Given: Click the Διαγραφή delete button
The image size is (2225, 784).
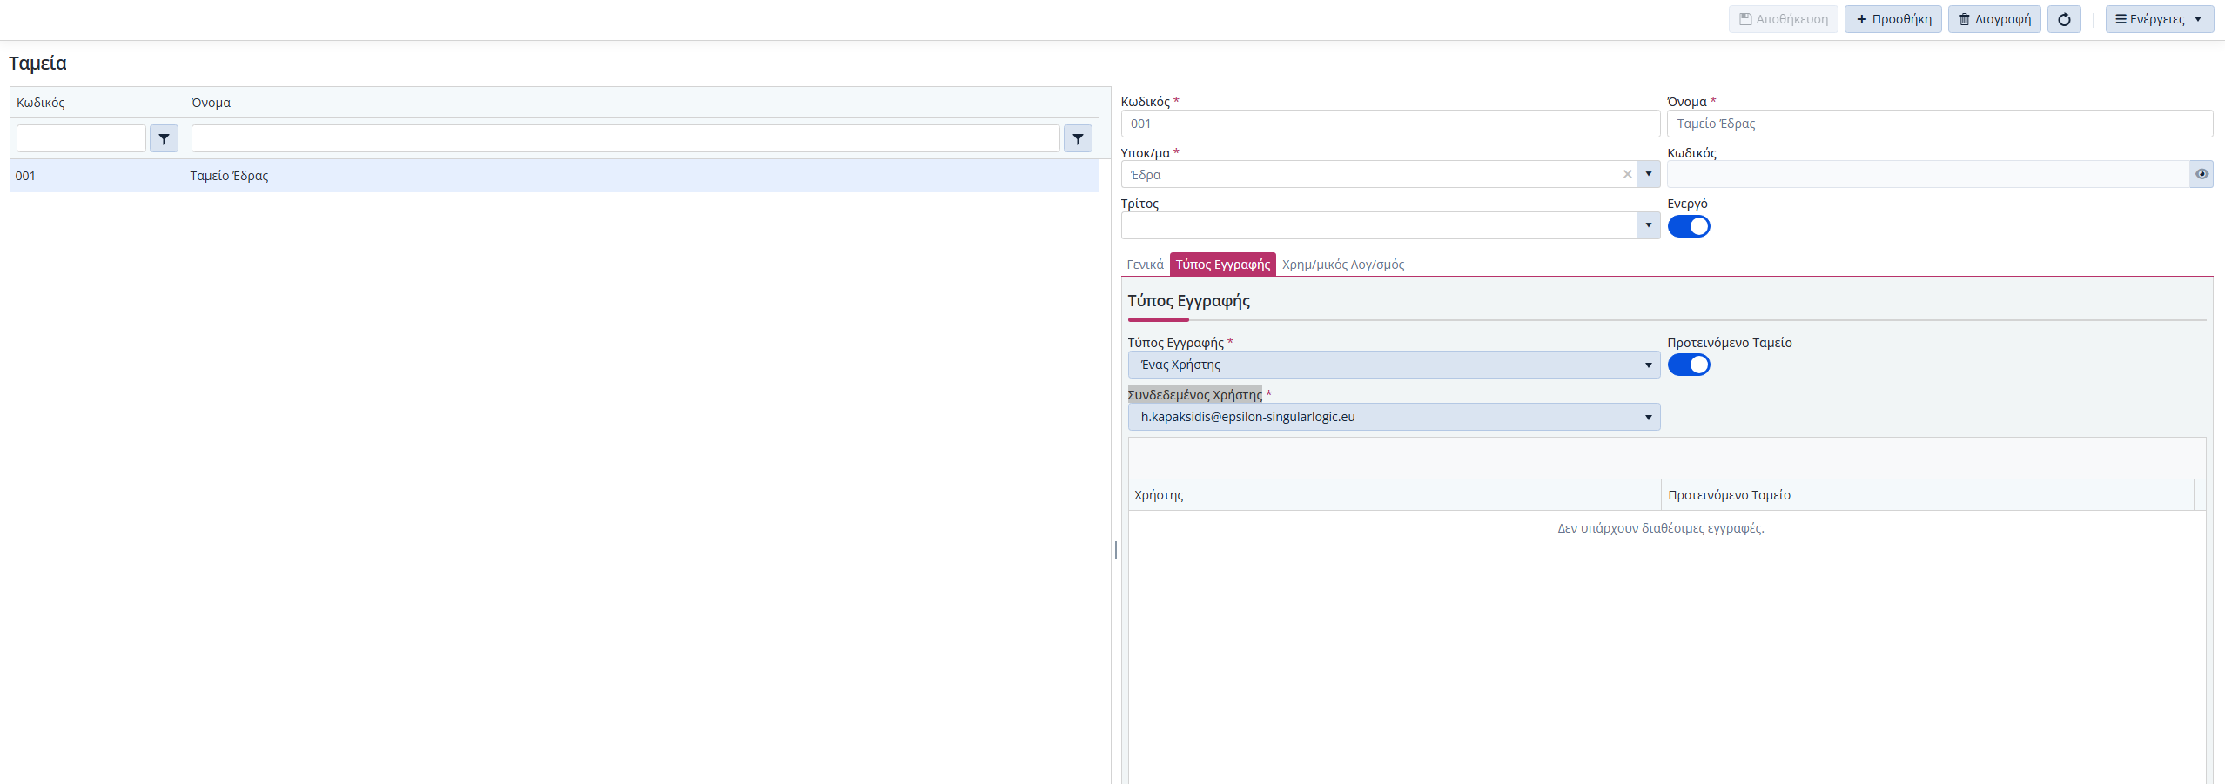Looking at the screenshot, I should tap(1993, 19).
